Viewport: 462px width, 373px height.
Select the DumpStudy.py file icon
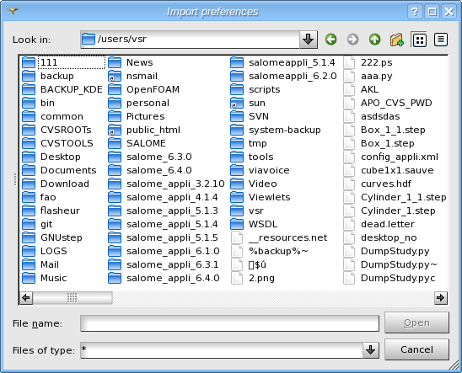point(349,251)
